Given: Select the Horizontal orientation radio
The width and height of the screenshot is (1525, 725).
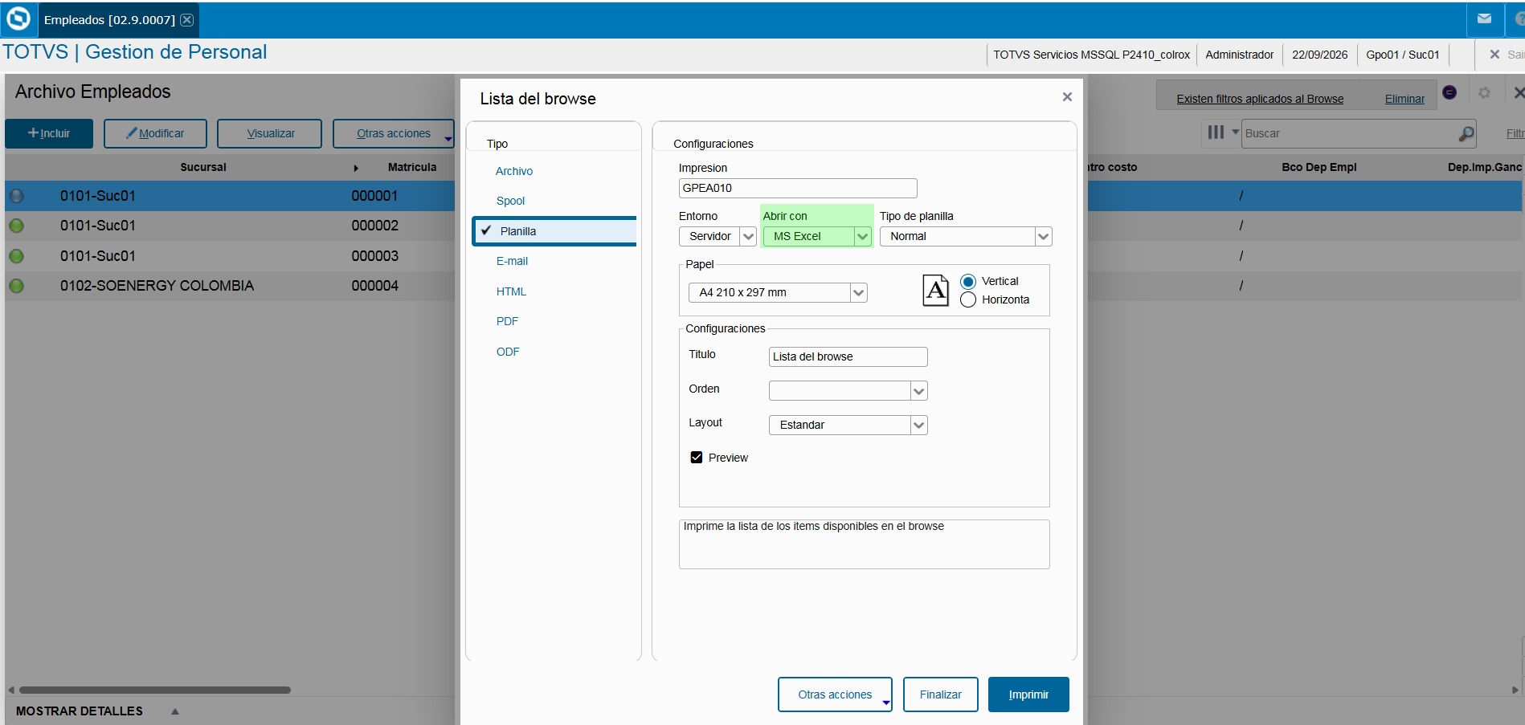Looking at the screenshot, I should click(x=968, y=299).
